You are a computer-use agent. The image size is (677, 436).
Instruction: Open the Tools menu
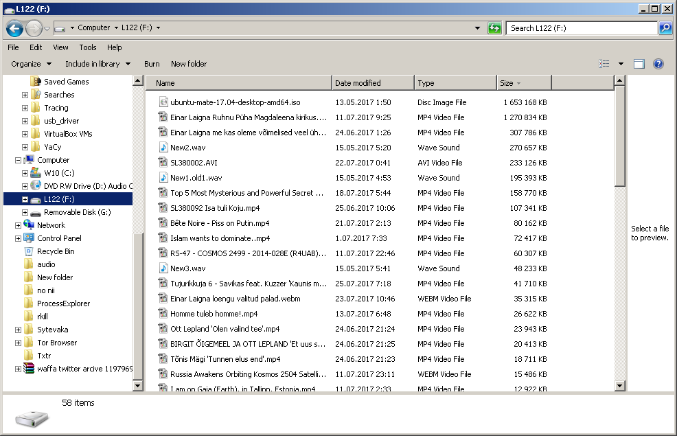[88, 47]
